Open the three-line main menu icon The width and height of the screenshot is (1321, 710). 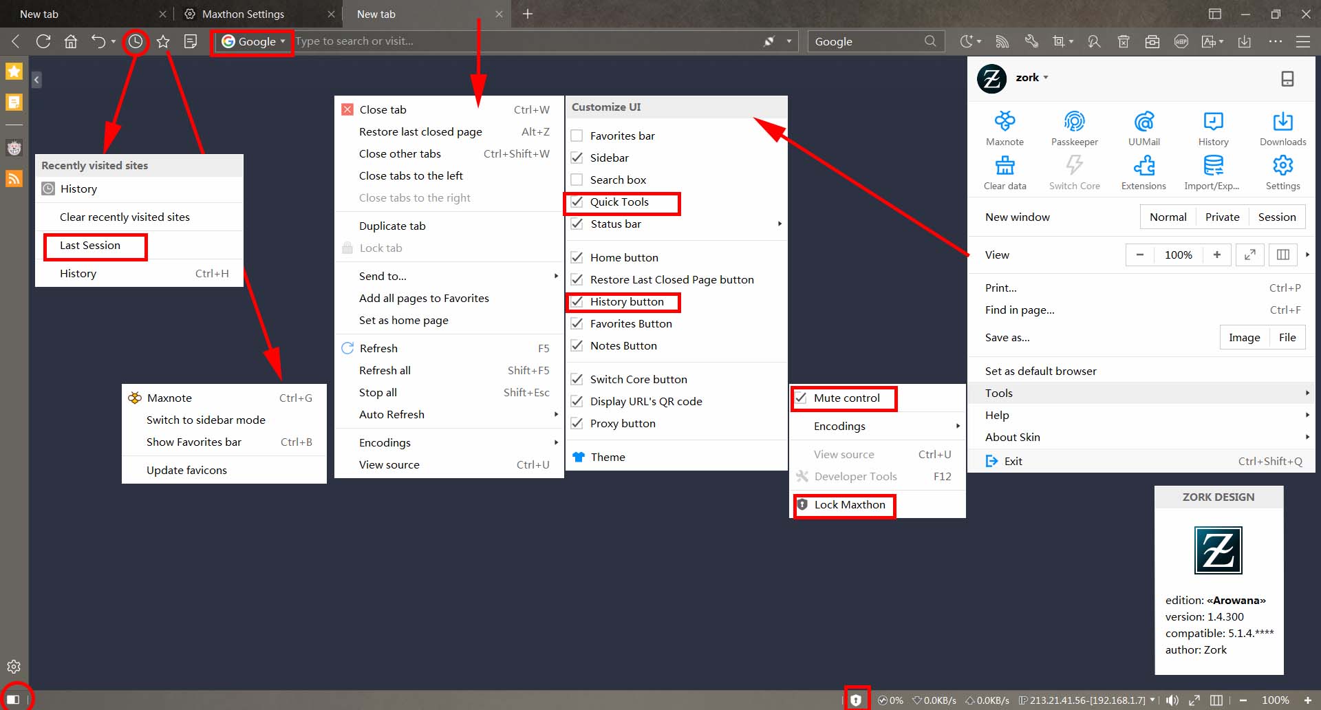click(1303, 41)
